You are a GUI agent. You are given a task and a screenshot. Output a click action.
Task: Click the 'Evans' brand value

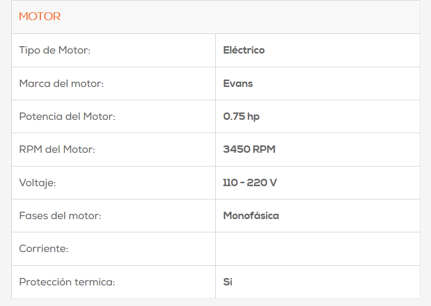click(x=238, y=83)
